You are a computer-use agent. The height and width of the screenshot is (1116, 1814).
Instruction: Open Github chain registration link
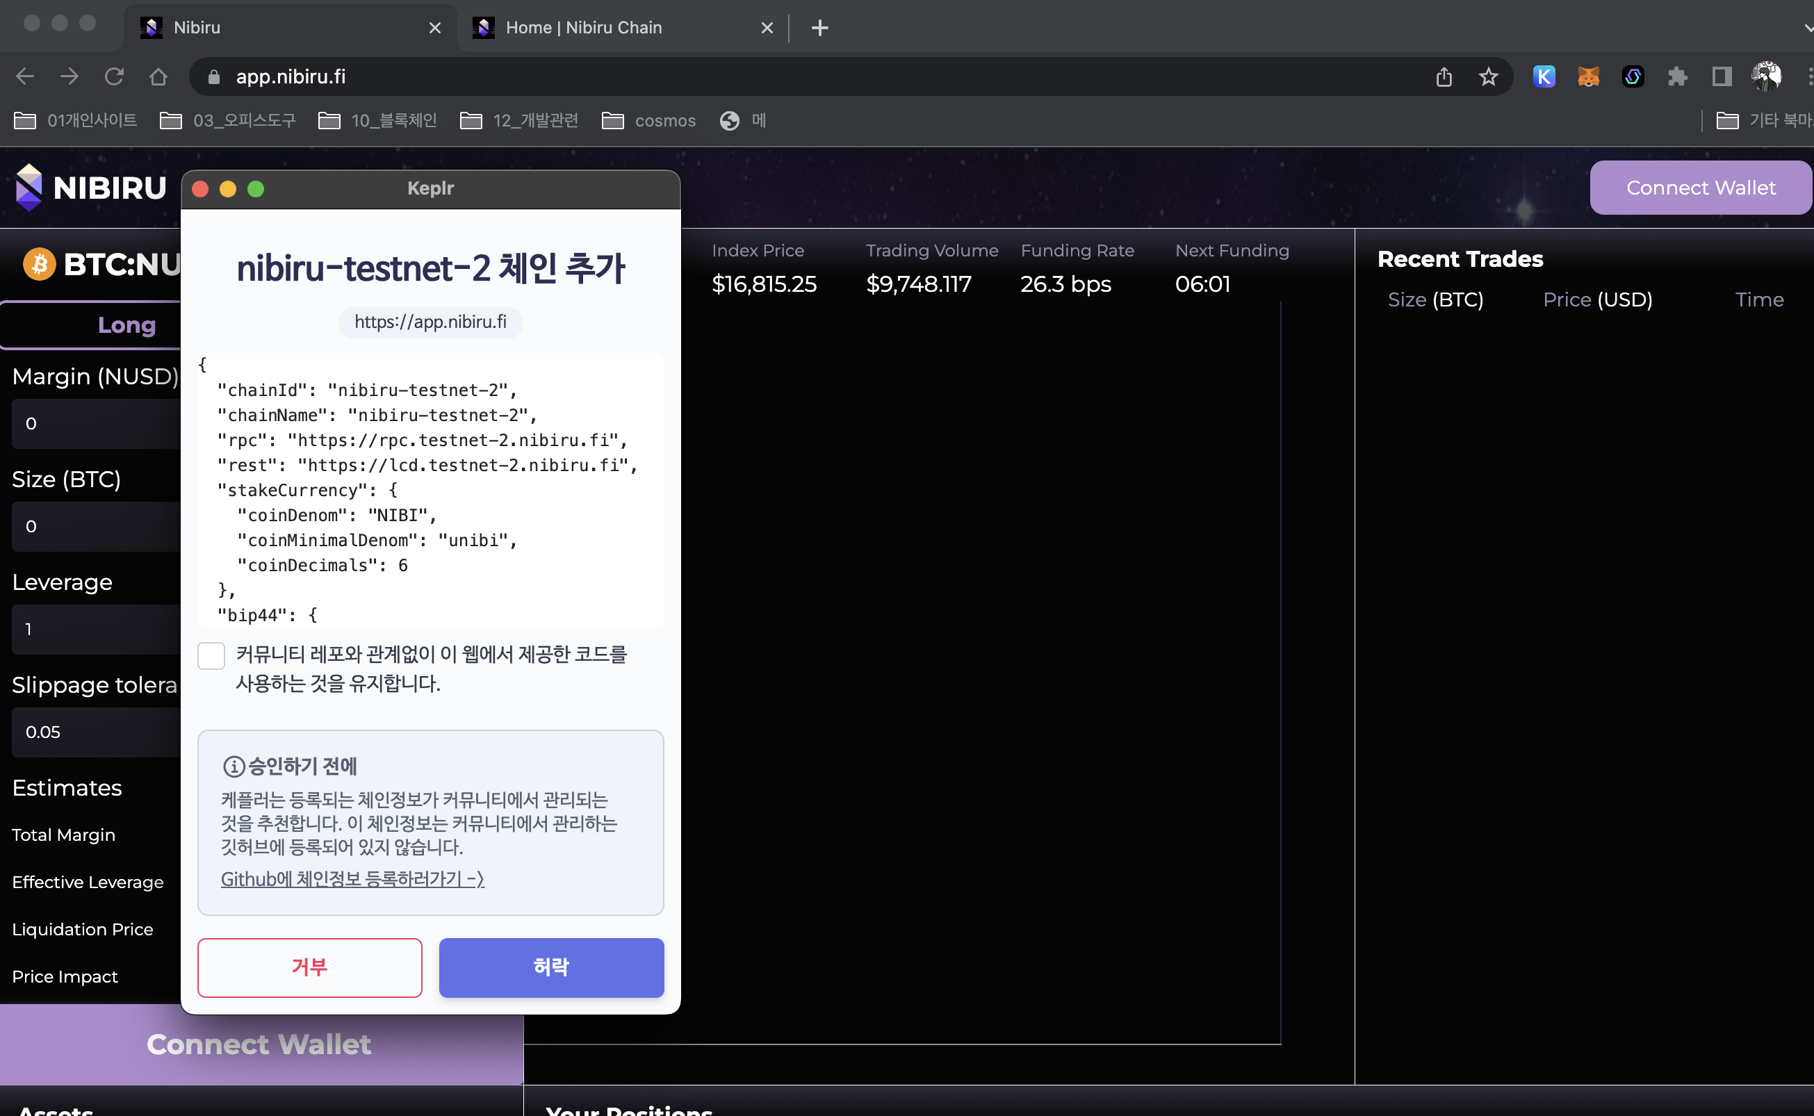tap(352, 878)
